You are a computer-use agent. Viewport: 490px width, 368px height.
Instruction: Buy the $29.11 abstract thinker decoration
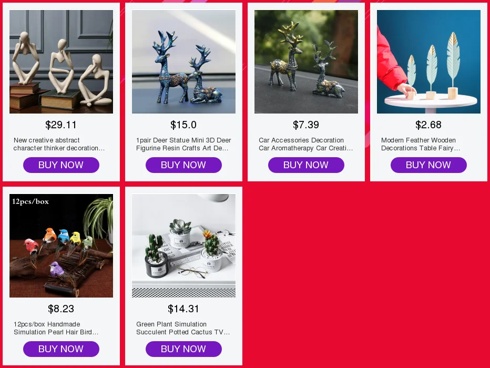[x=61, y=165]
